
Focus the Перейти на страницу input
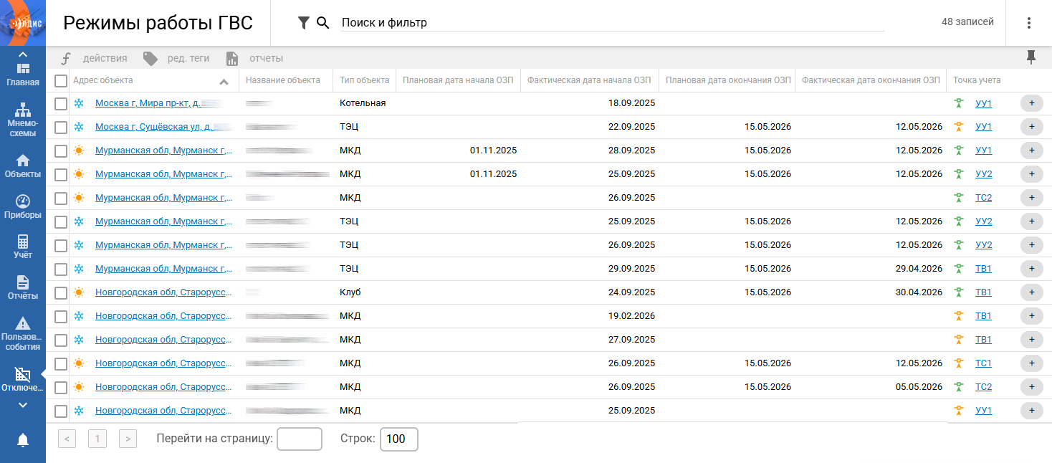[x=300, y=439]
